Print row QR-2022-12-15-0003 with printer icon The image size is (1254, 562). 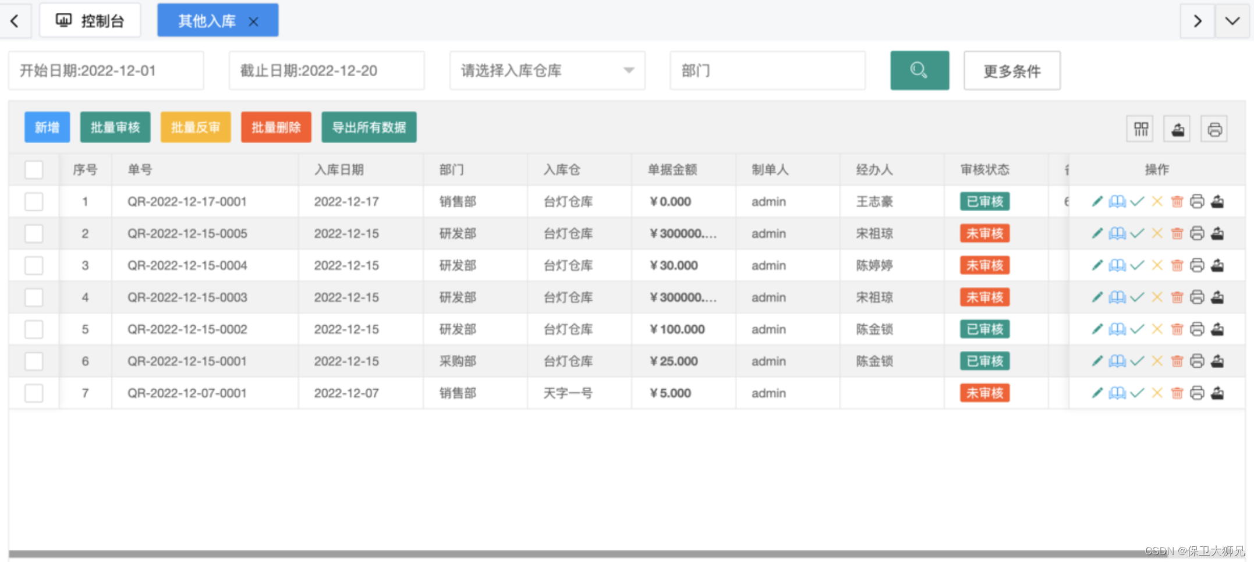1197,297
